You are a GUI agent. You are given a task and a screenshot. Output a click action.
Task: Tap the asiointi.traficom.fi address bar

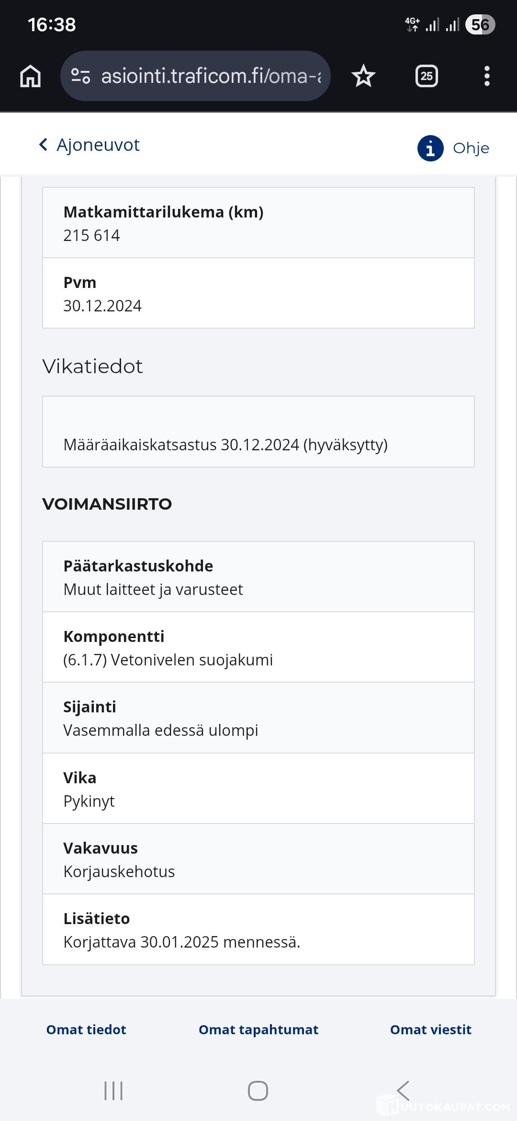211,76
